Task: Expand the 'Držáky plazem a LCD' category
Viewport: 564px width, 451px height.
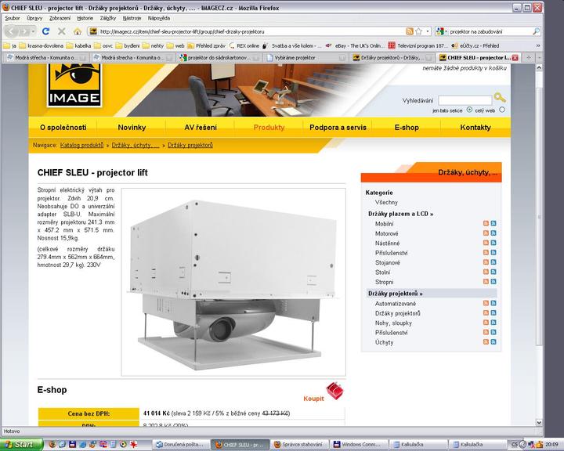Action: [400, 213]
